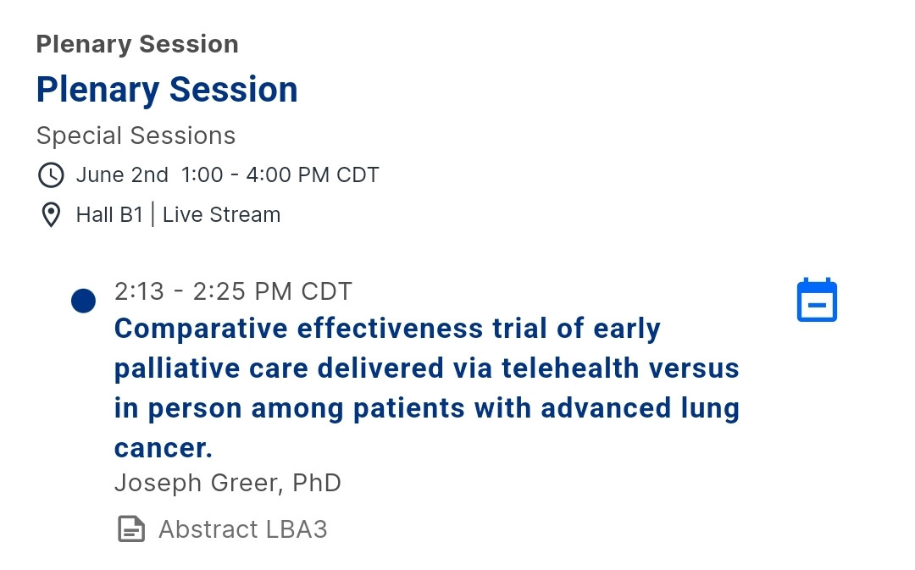The width and height of the screenshot is (915, 570).
Task: Select the blue dot timeline marker
Action: pos(83,301)
